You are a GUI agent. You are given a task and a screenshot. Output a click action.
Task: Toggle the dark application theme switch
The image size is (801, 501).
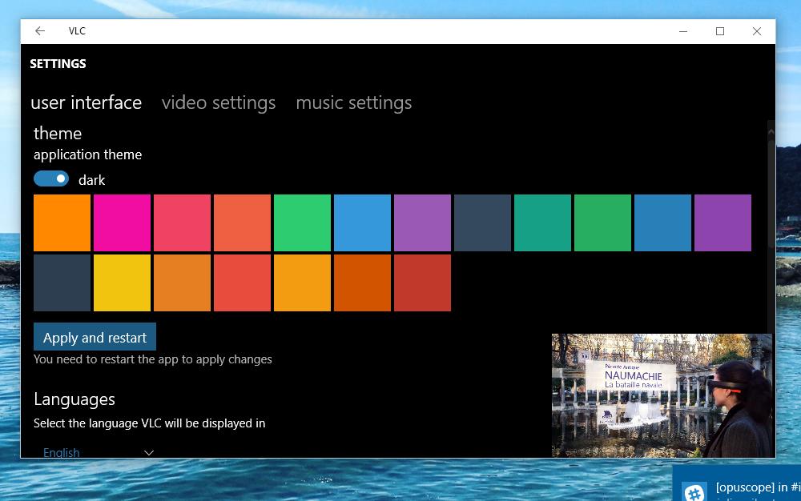click(x=51, y=178)
